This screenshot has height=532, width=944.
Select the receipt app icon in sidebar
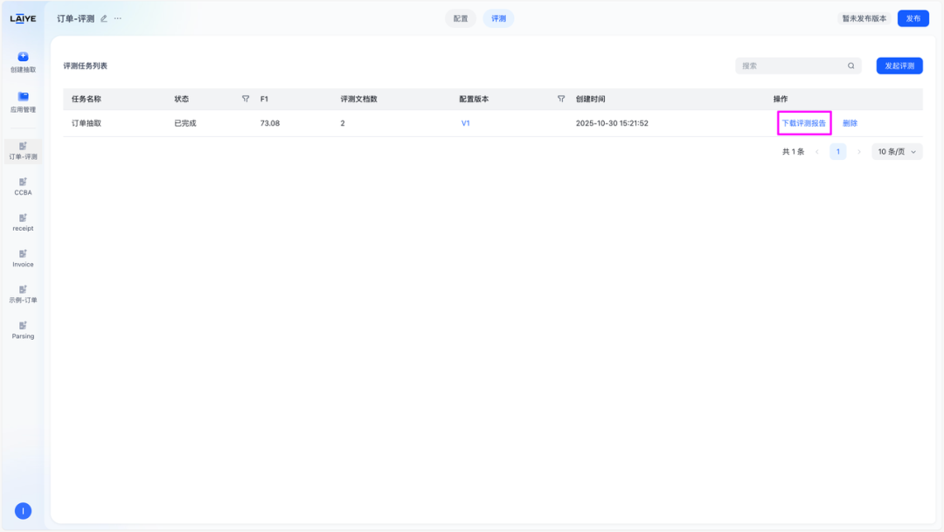click(x=22, y=221)
